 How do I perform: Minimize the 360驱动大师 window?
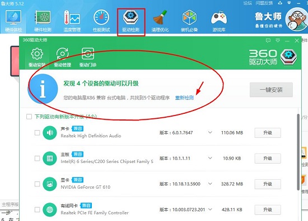pos(287,41)
